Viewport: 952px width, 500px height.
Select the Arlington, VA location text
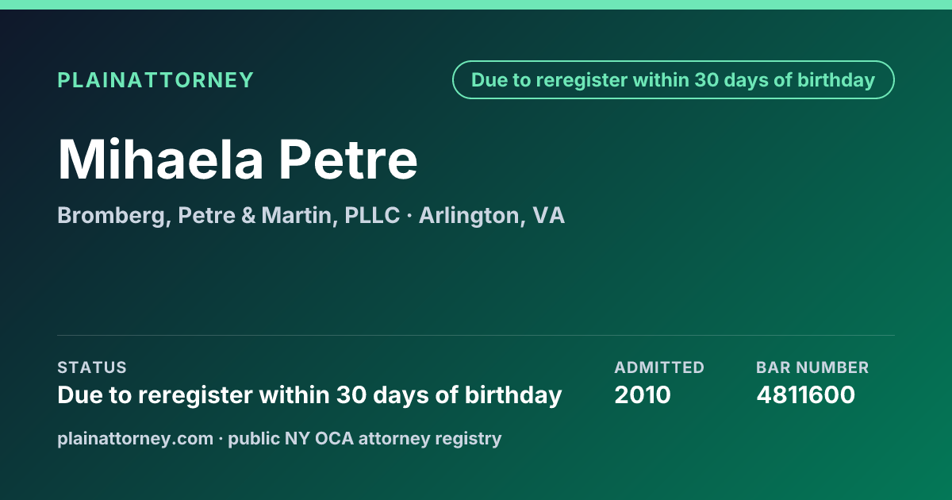click(492, 216)
